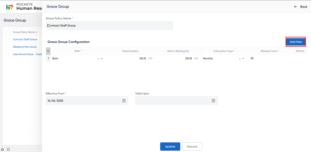Image resolution: width=311 pixels, height=152 pixels.
Task: Click the Update button
Action: (170, 147)
